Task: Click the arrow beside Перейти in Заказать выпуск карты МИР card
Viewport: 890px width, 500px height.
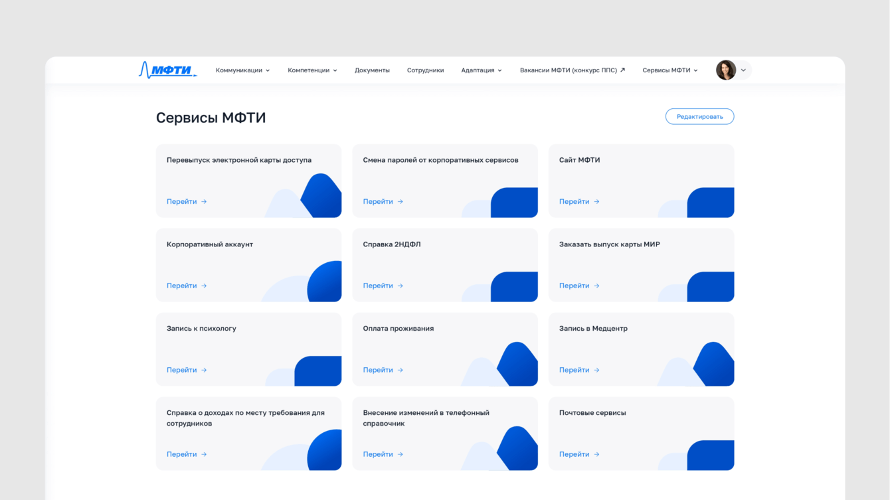Action: click(x=596, y=286)
